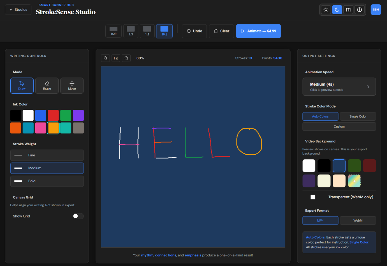Select the Move mode tool
The image size is (387, 266).
(x=72, y=86)
